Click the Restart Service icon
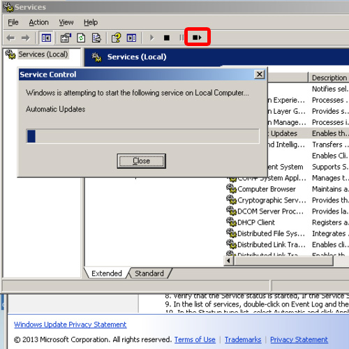Image resolution: width=349 pixels, height=349 pixels. [197, 37]
